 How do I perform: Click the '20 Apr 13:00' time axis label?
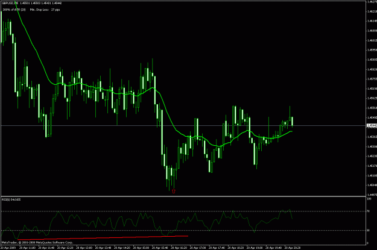pos(84,248)
